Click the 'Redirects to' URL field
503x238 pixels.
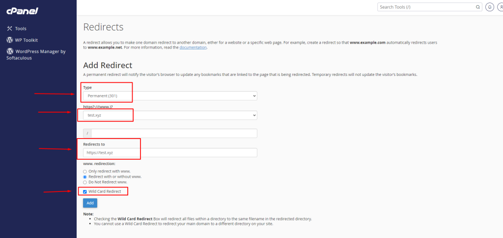(x=170, y=153)
